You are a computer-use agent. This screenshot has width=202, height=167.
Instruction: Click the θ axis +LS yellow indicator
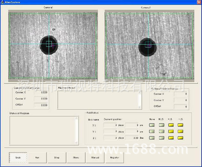pos(171,138)
